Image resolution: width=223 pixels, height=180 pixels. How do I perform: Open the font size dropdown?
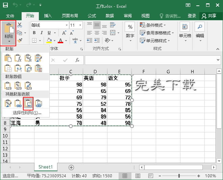[80, 25]
